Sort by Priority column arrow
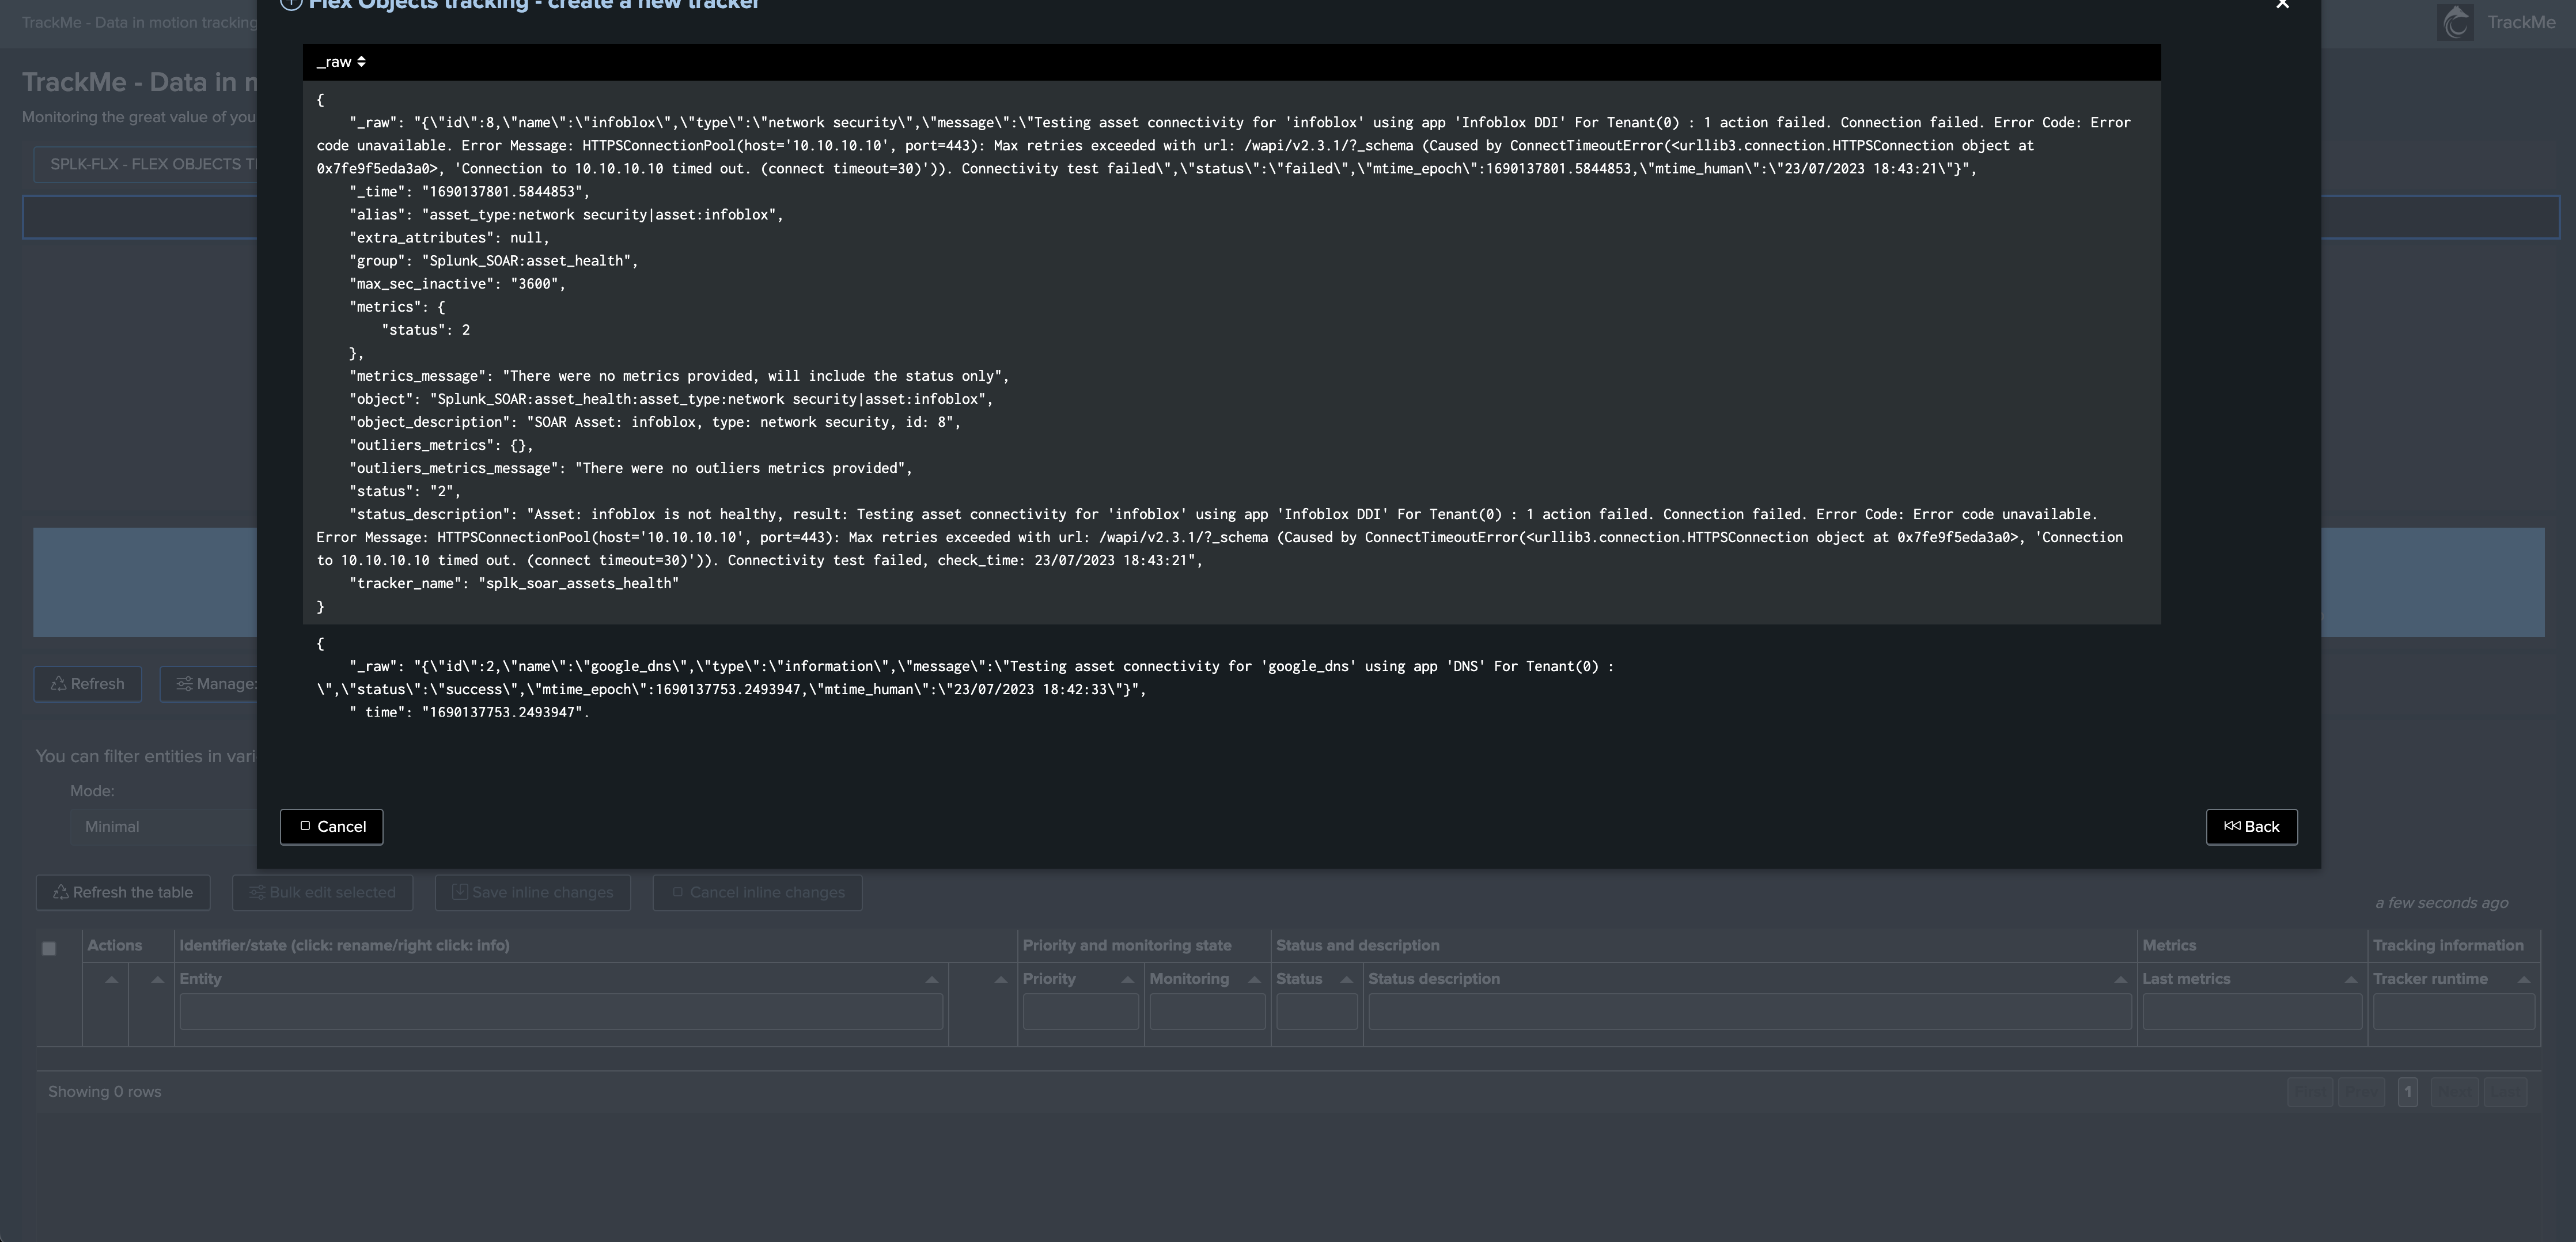The image size is (2576, 1242). (x=1127, y=980)
